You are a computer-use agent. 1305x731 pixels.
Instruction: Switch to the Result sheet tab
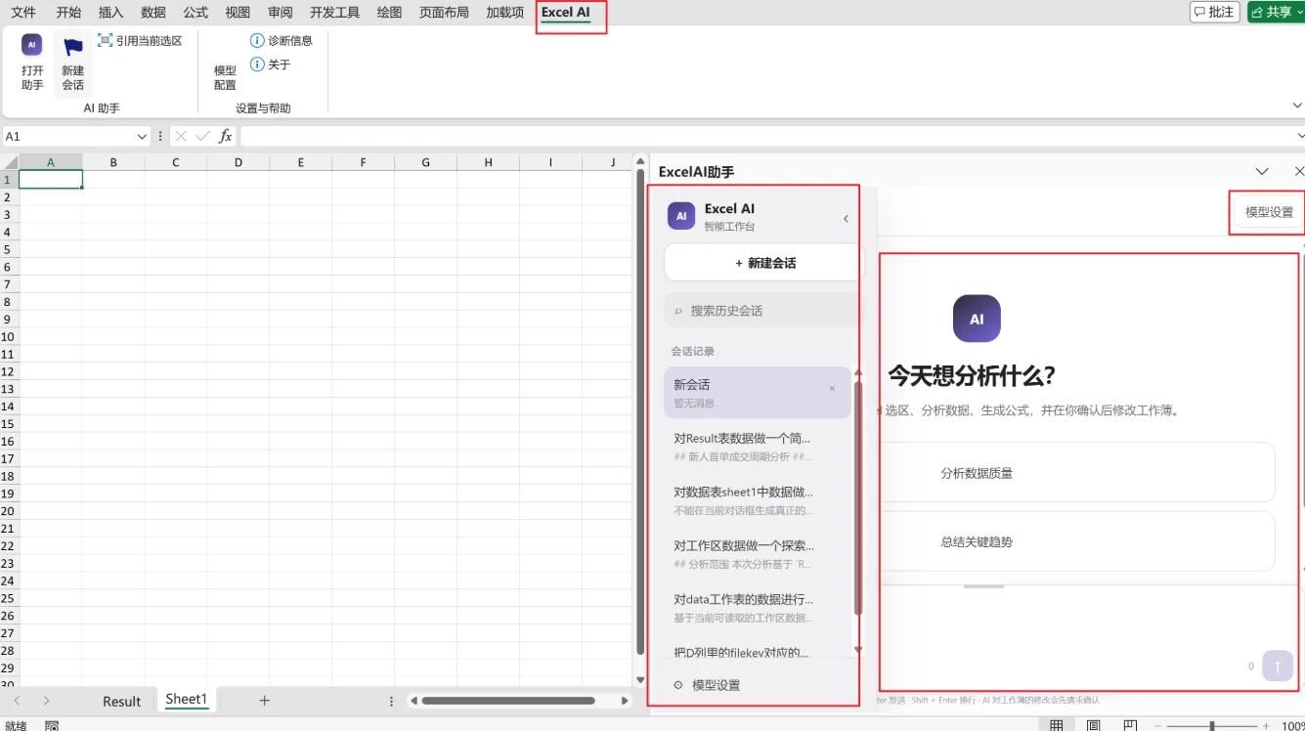(122, 702)
